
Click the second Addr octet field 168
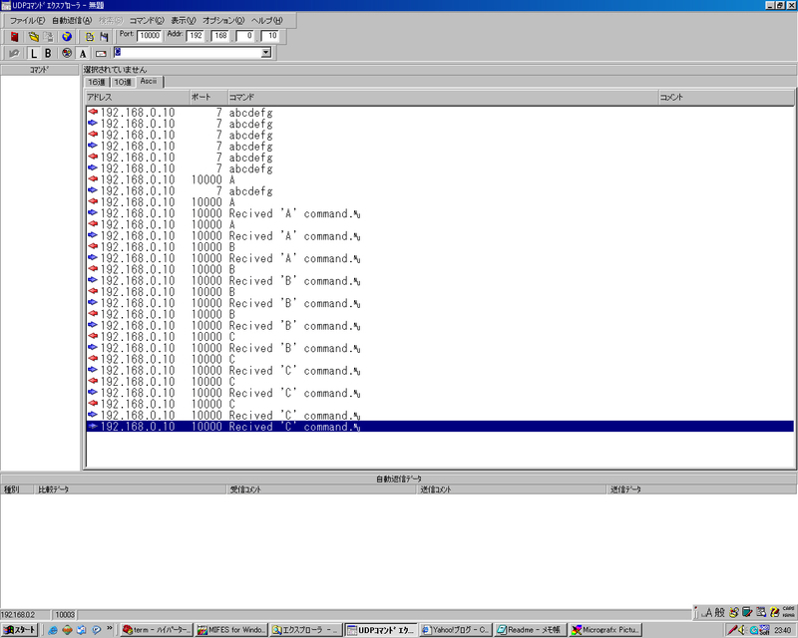point(220,36)
